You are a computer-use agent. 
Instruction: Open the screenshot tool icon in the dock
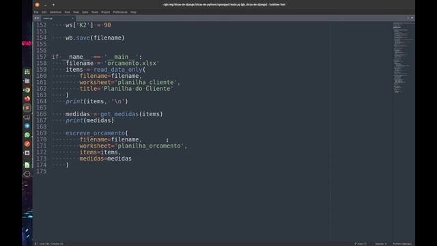[27, 153]
